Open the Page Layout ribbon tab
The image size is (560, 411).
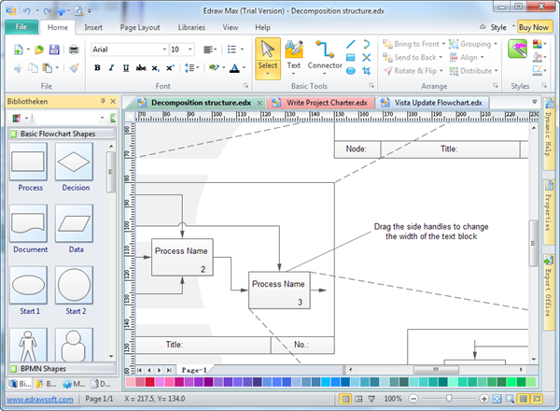pyautogui.click(x=140, y=27)
